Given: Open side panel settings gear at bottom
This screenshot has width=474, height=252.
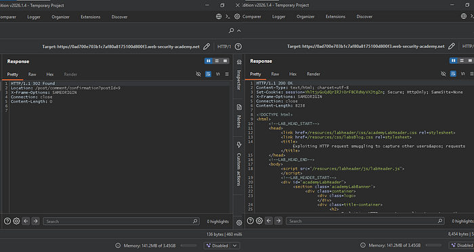Looking at the screenshot, I should pos(239,223).
